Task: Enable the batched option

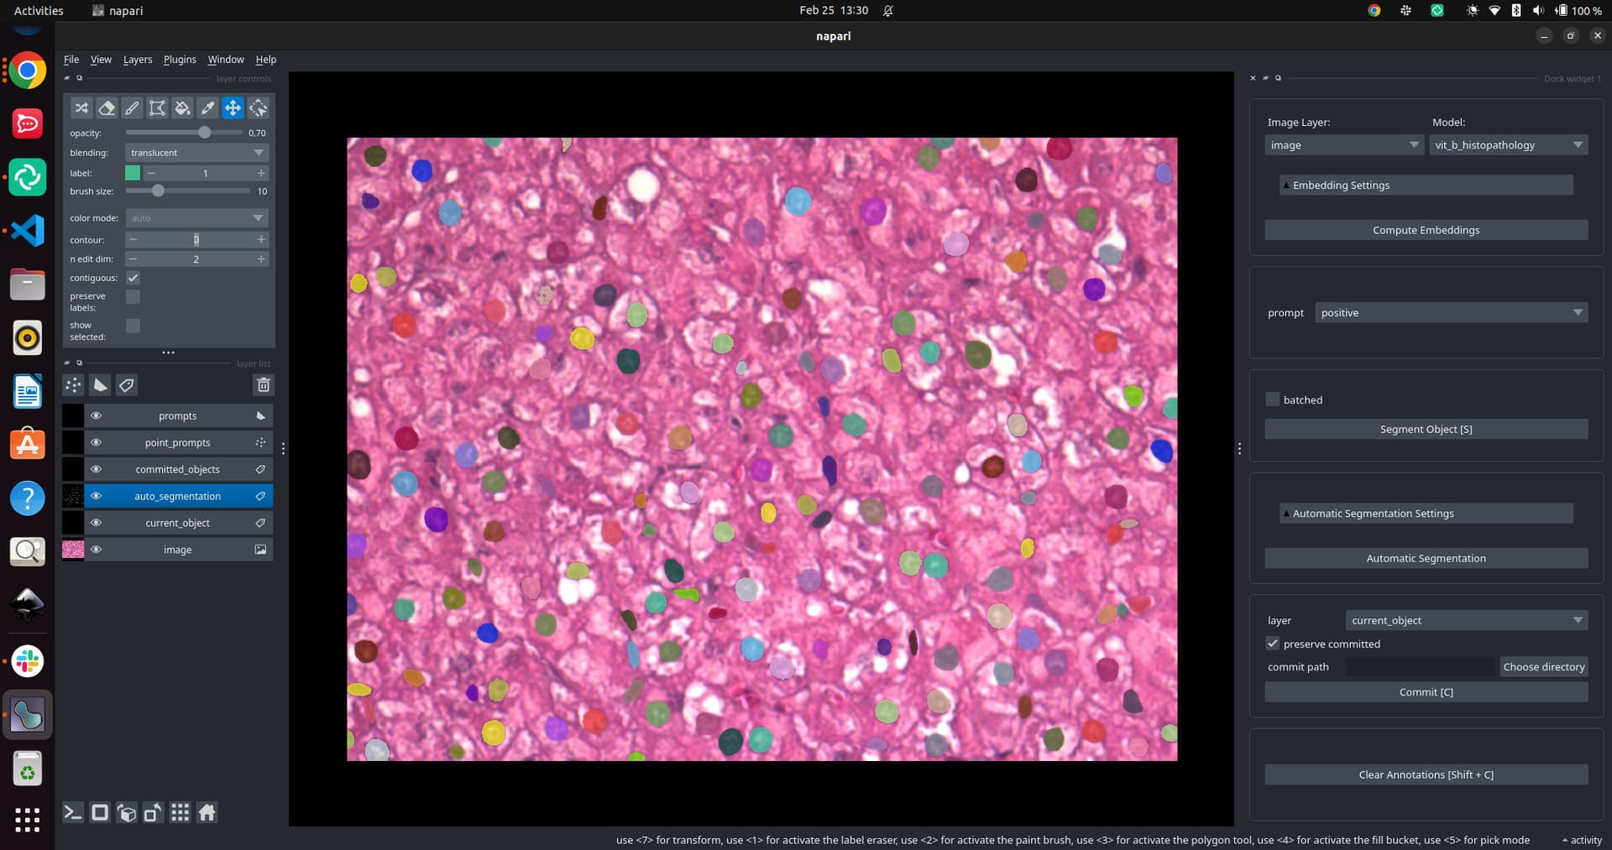Action: coord(1272,399)
